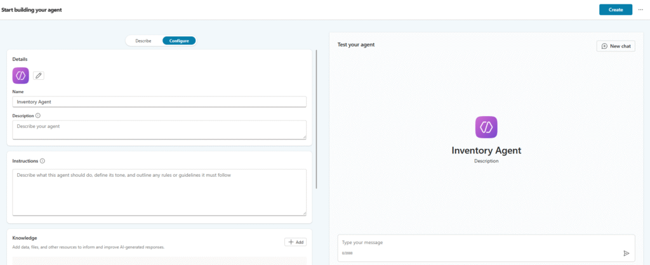Click the Name field containing Inventory Agent
Screen dimensions: 650x265
pos(159,101)
